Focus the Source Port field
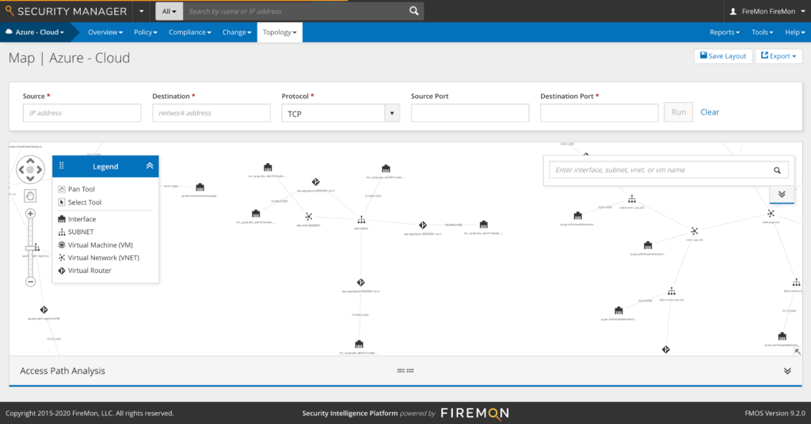 pos(470,112)
